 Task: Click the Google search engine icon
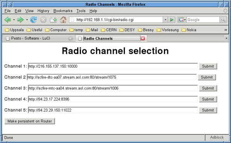[x=181, y=20]
